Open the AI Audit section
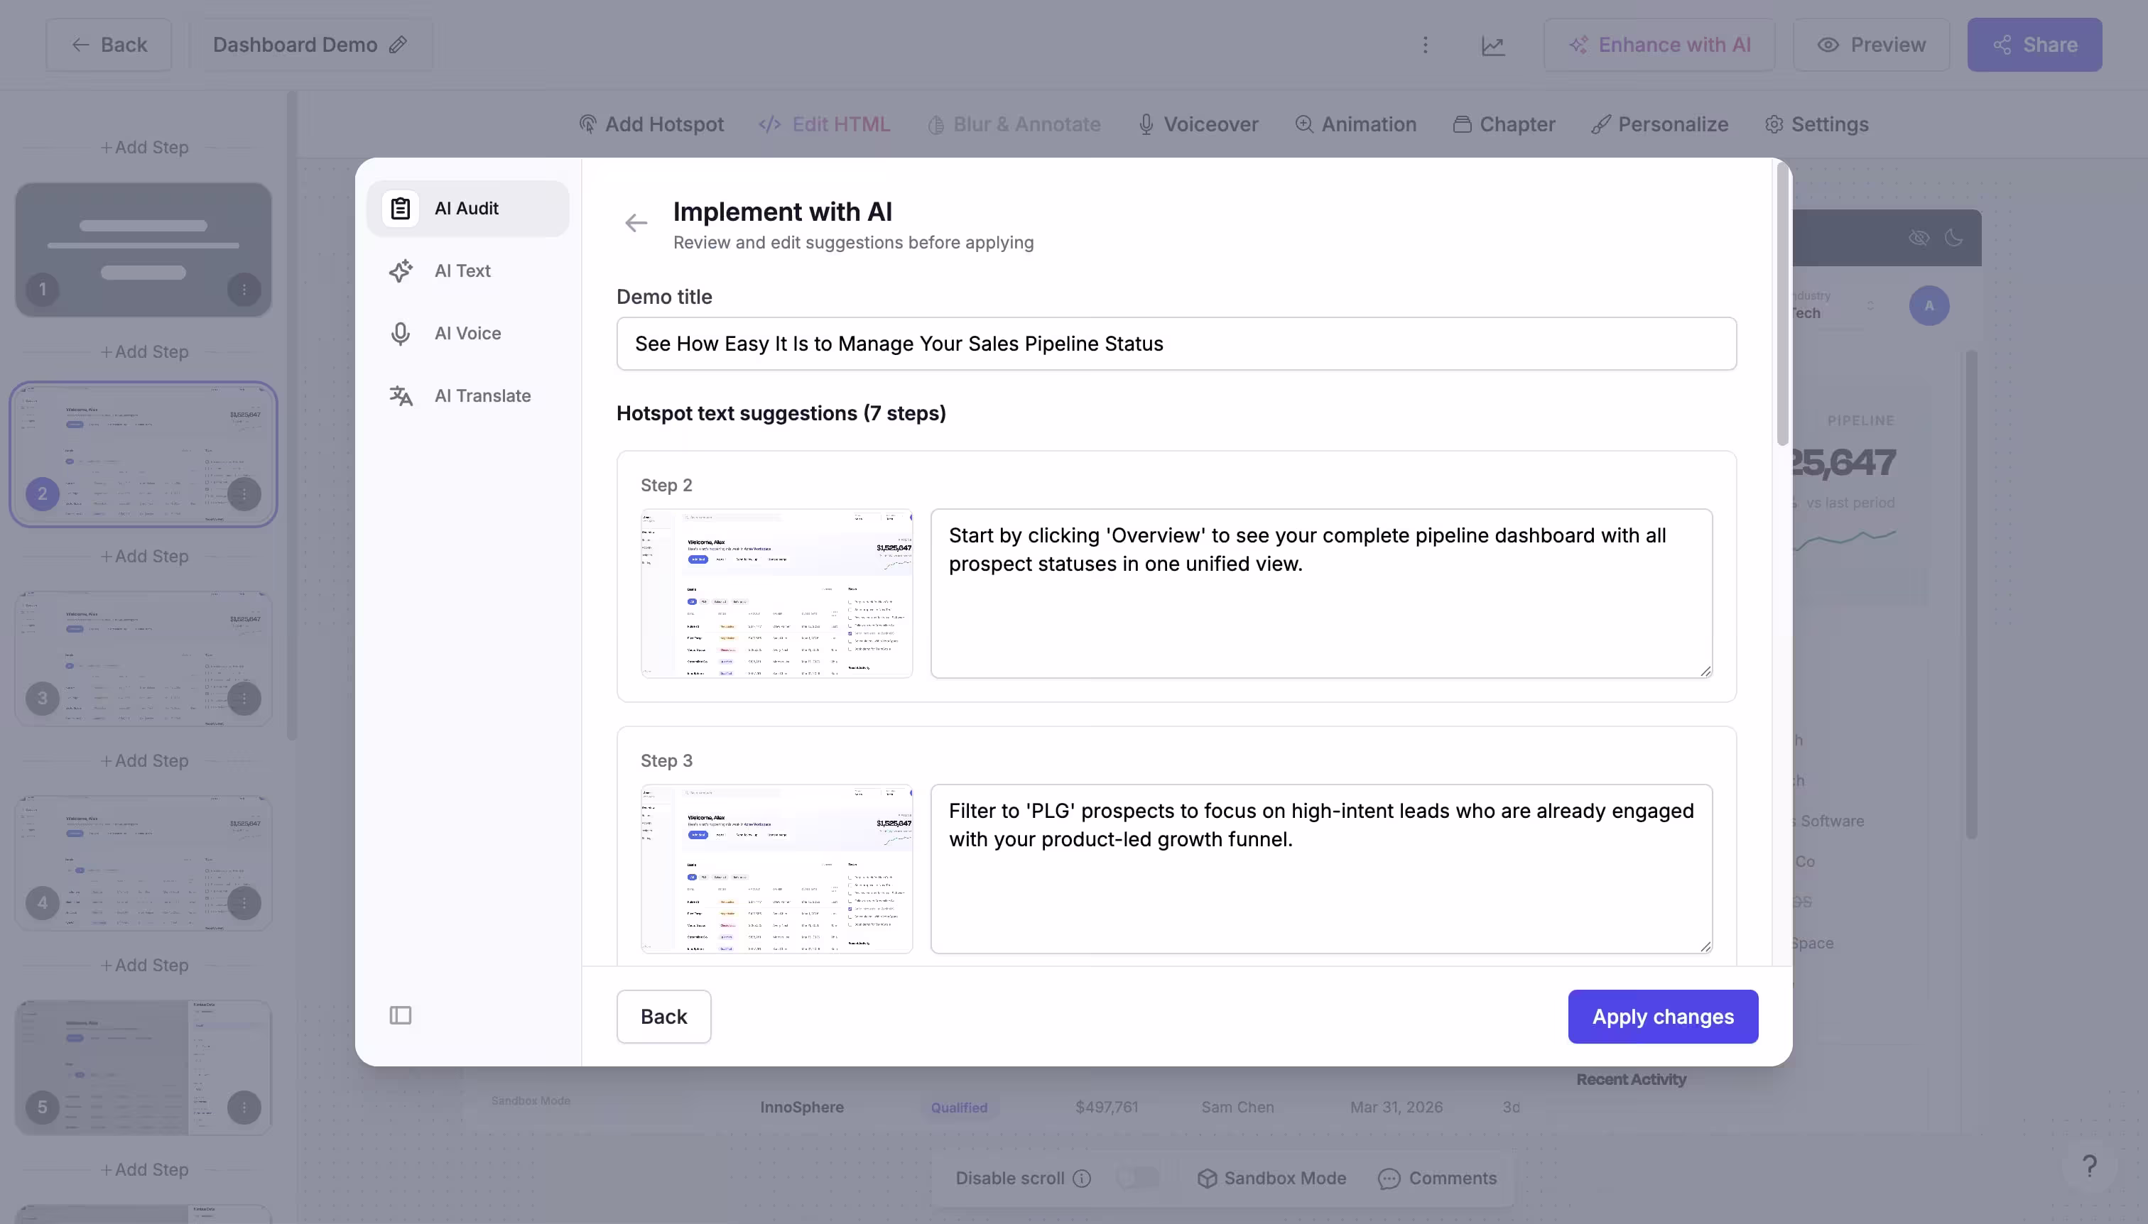Image resolution: width=2148 pixels, height=1224 pixels. tap(467, 209)
